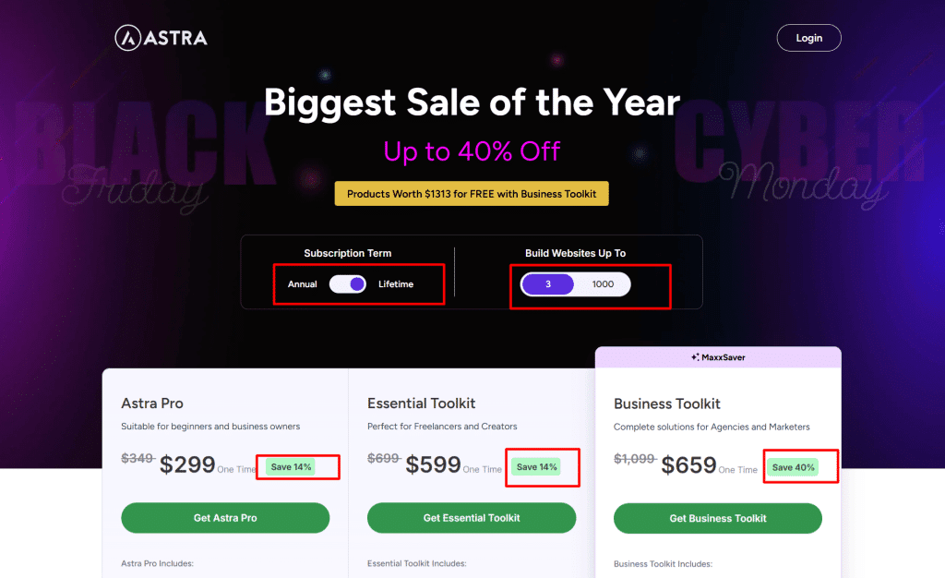Screen dimensions: 945x578
Task: Click Get Business Toolkit
Action: 717,518
